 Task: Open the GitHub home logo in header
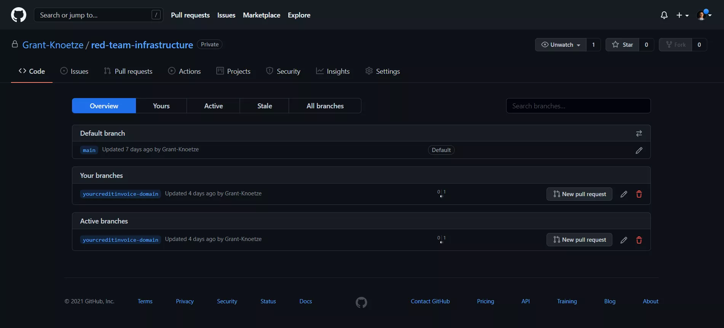(x=19, y=15)
